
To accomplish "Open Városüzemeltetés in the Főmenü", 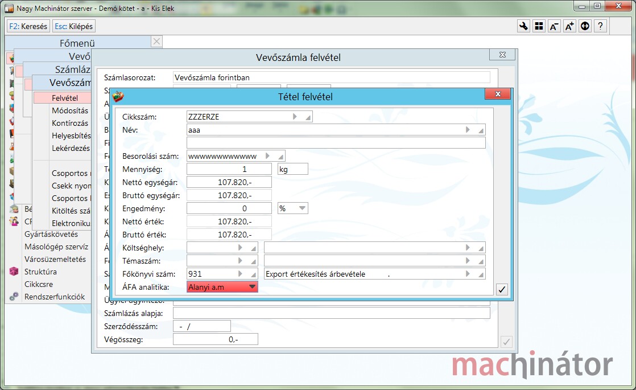I will (x=55, y=259).
